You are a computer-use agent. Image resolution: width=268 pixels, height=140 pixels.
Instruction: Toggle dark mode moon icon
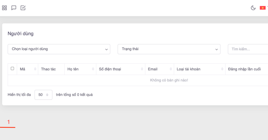click(253, 8)
